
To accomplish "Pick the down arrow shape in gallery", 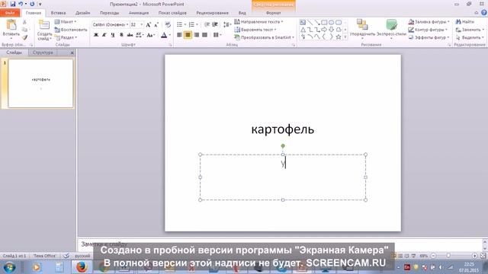I will pyautogui.click(x=331, y=30).
